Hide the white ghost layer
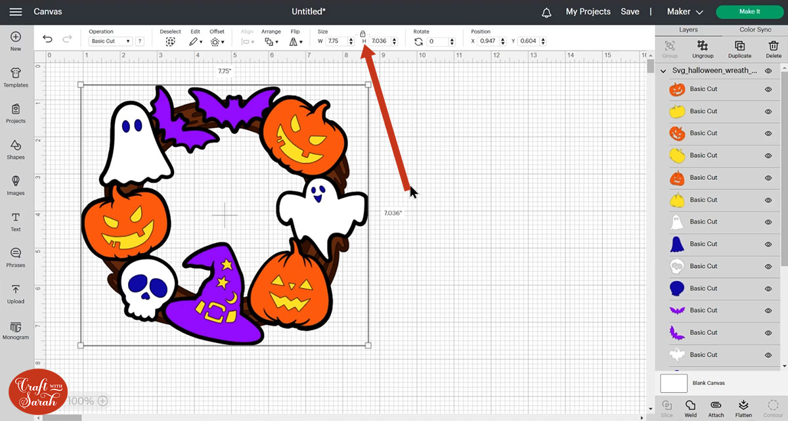The image size is (788, 421). (x=768, y=222)
